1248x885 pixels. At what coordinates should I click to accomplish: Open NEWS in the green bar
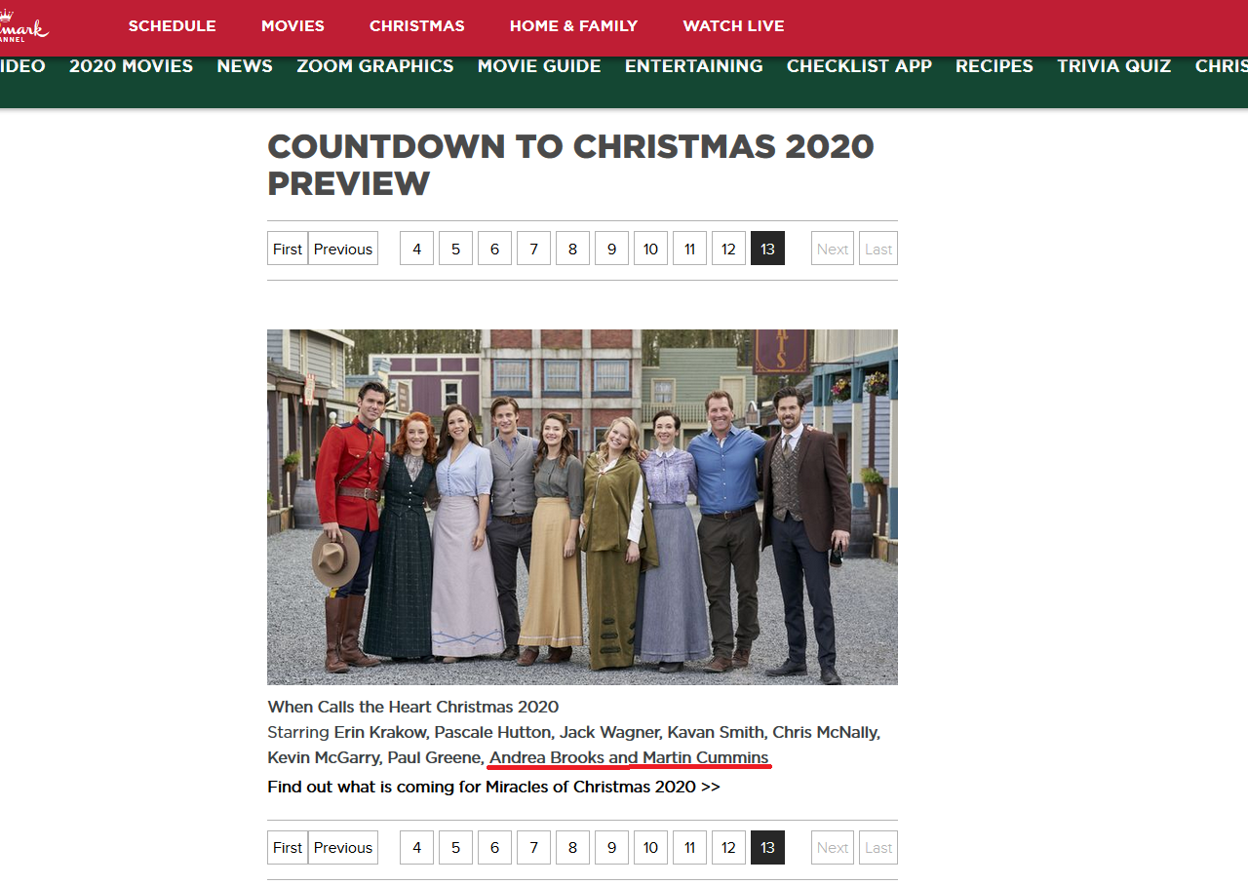pyautogui.click(x=245, y=66)
